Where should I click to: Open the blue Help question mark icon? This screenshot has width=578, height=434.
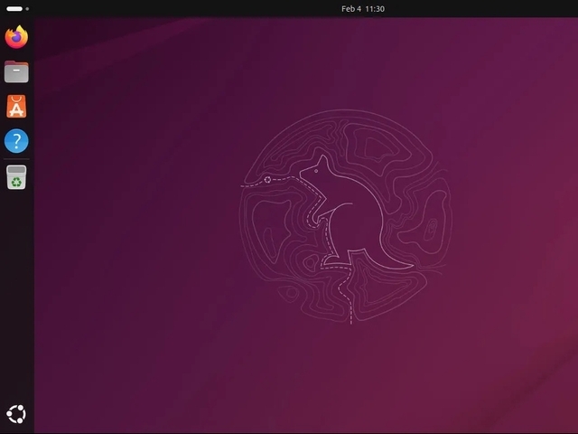pyautogui.click(x=16, y=141)
